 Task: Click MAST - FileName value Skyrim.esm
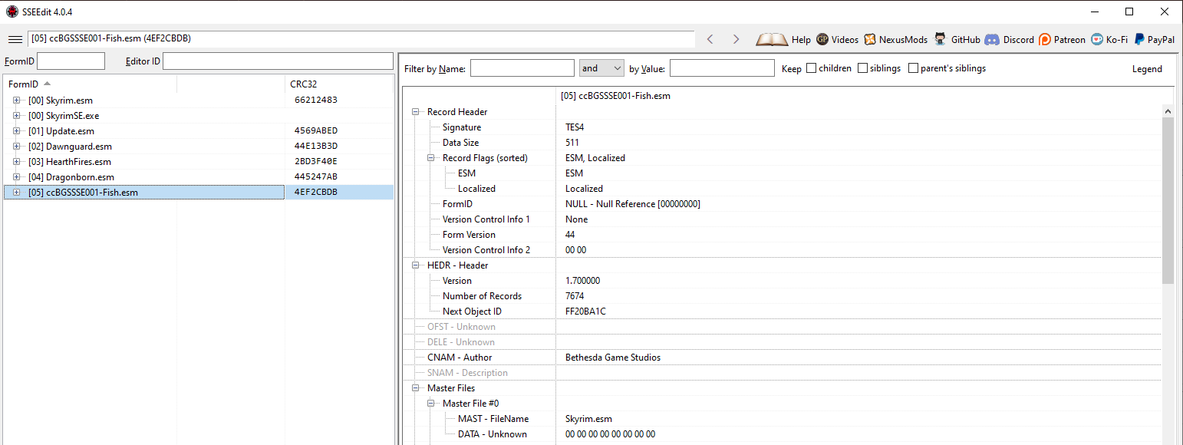(x=588, y=419)
